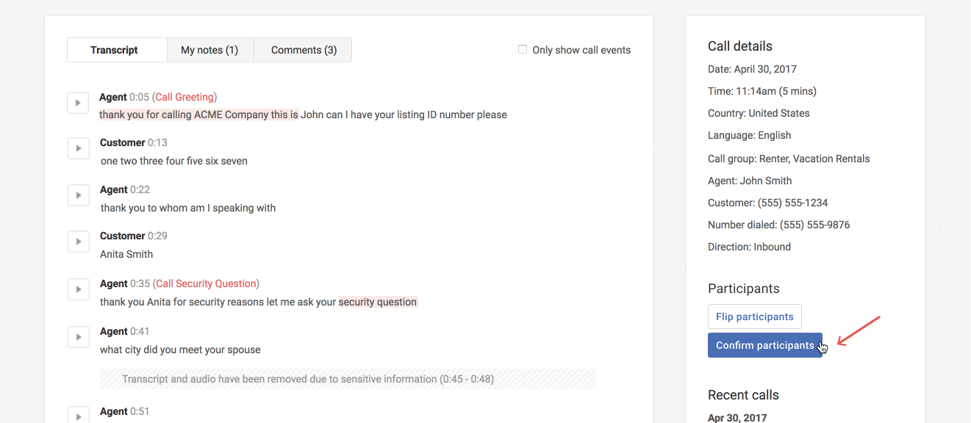Image resolution: width=971 pixels, height=423 pixels.
Task: Click the Flip participants button
Action: click(754, 317)
